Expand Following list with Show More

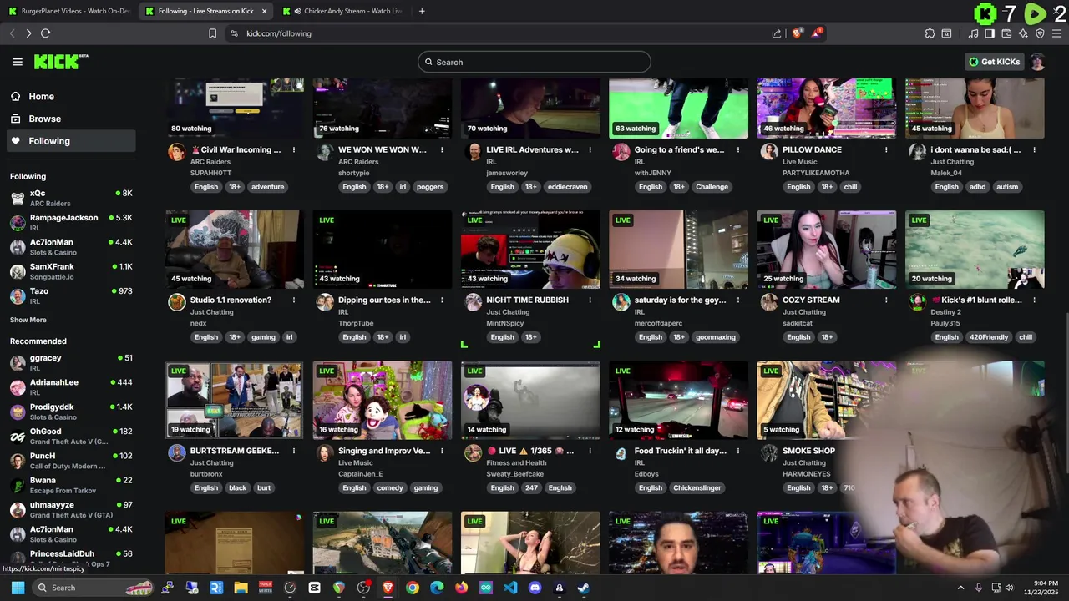coord(28,320)
